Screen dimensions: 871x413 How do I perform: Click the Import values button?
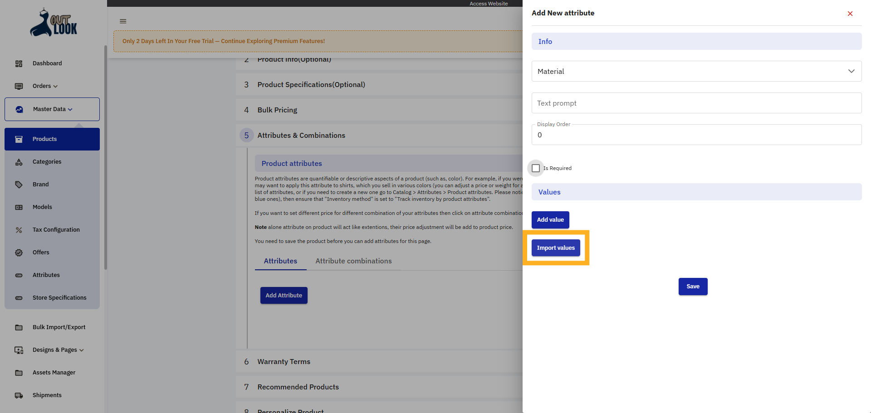tap(555, 248)
